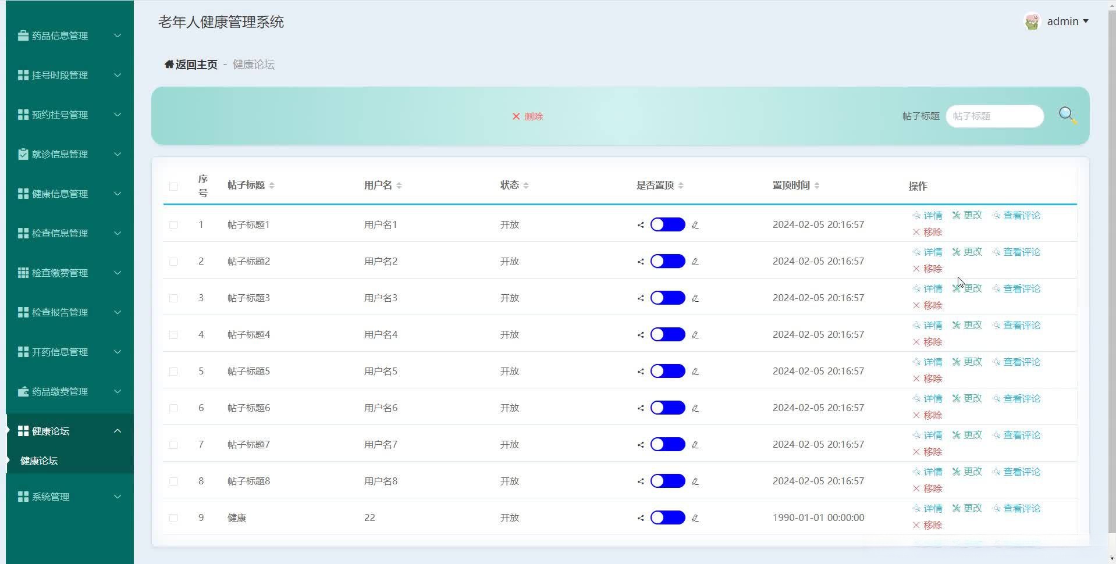
Task: Click the edit pencil icon in row 帖子标题5
Action: pyautogui.click(x=695, y=372)
